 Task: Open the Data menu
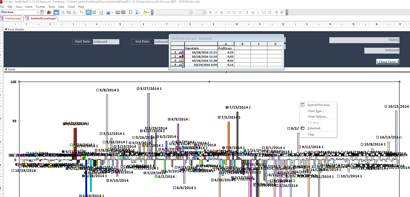(x=61, y=7)
